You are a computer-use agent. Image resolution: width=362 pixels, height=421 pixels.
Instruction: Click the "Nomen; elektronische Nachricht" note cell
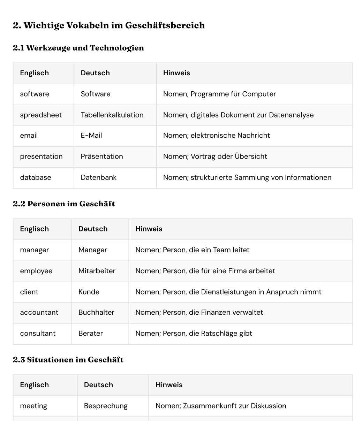(217, 136)
